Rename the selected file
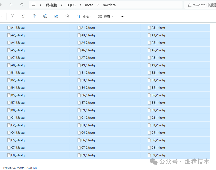 click(x=45, y=16)
